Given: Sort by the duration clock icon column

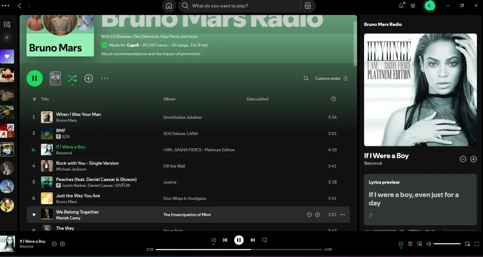Looking at the screenshot, I should point(333,99).
